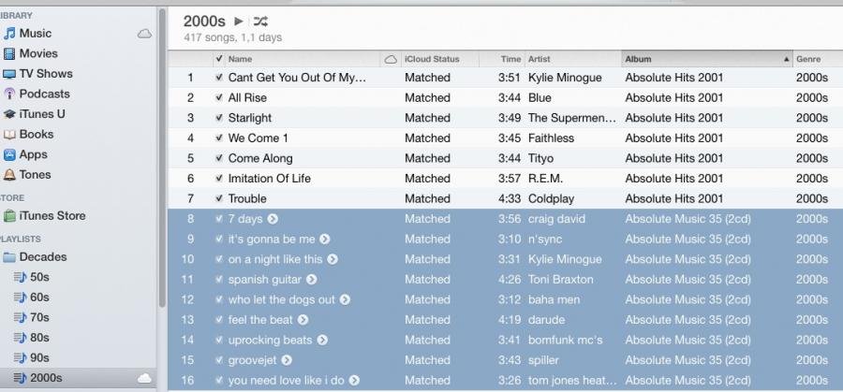Open iTunes U section
This screenshot has width=843, height=392.
click(42, 114)
